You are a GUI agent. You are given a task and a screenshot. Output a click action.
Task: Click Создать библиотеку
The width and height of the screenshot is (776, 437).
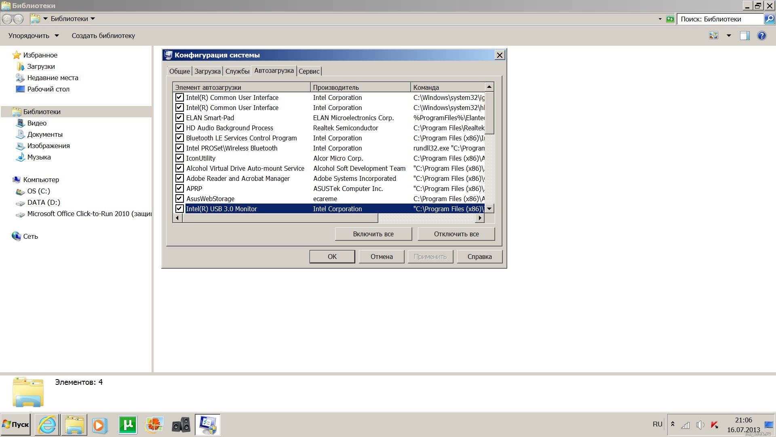point(103,36)
